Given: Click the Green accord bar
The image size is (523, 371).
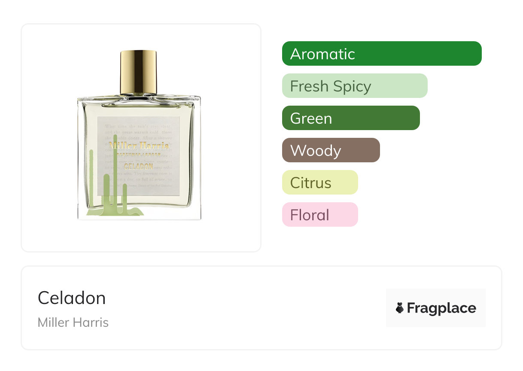Looking at the screenshot, I should coord(351,118).
